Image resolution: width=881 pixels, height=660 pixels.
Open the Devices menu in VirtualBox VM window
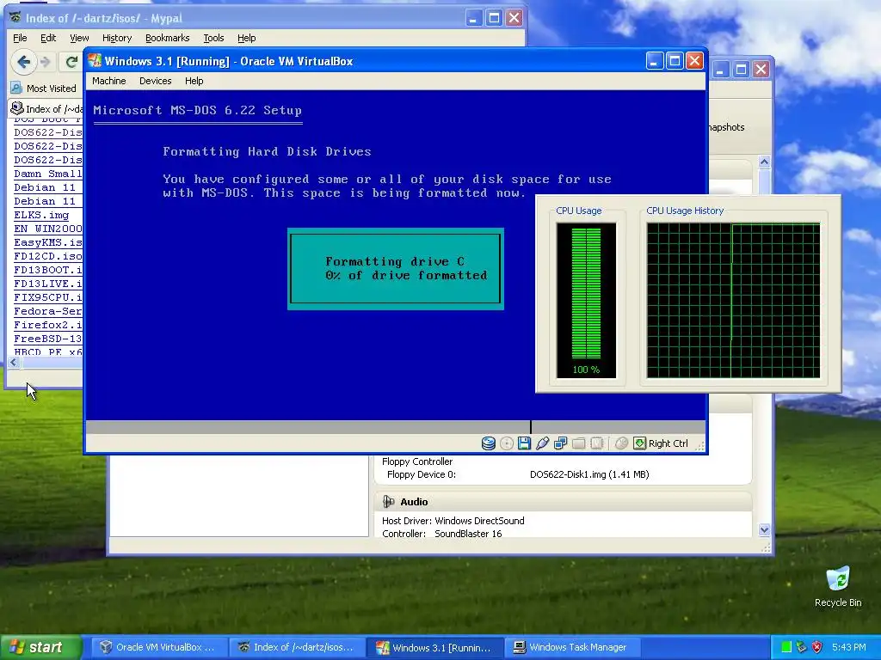pos(155,81)
